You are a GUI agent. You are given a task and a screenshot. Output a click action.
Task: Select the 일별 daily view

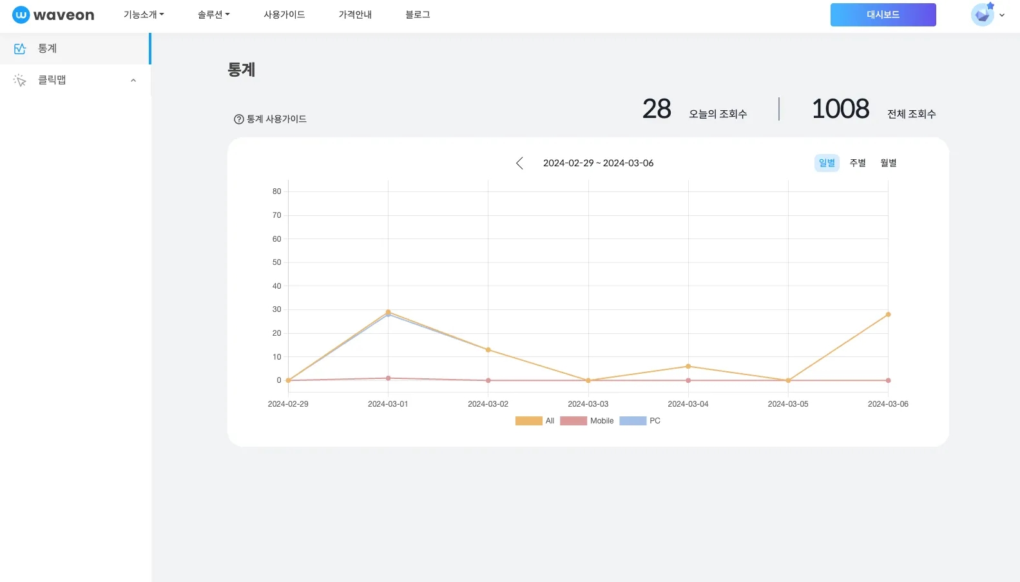[x=827, y=163]
